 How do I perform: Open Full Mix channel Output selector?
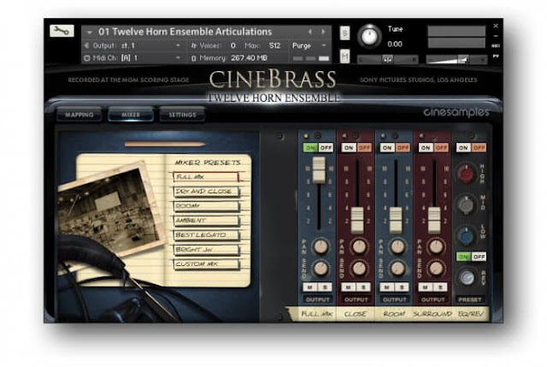pos(317,299)
